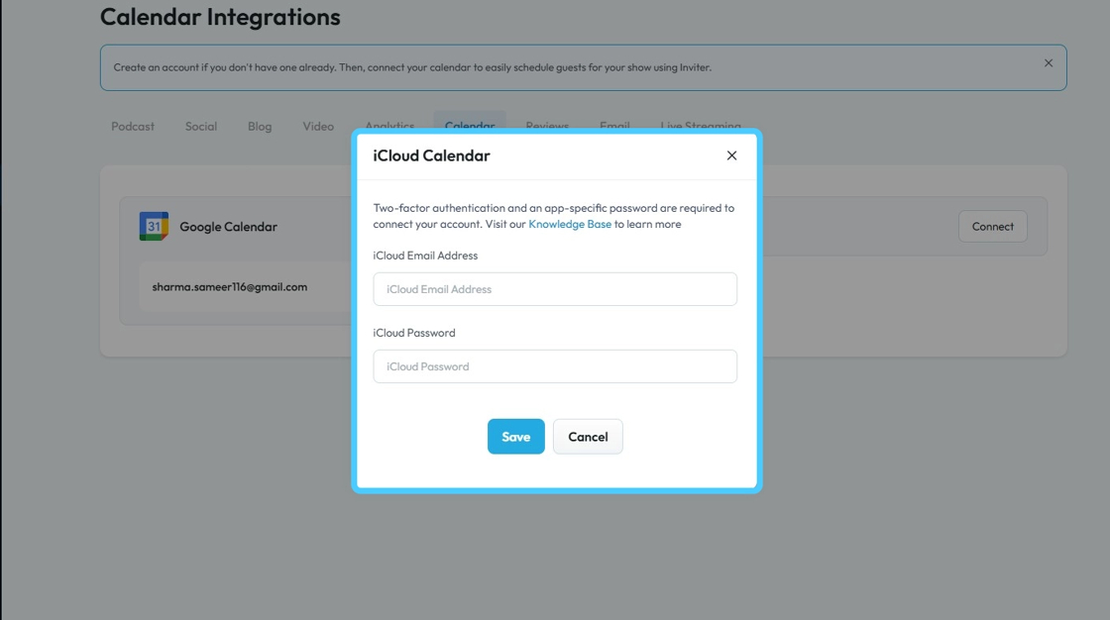The width and height of the screenshot is (1110, 620).
Task: Open the Analytics tab
Action: point(389,126)
